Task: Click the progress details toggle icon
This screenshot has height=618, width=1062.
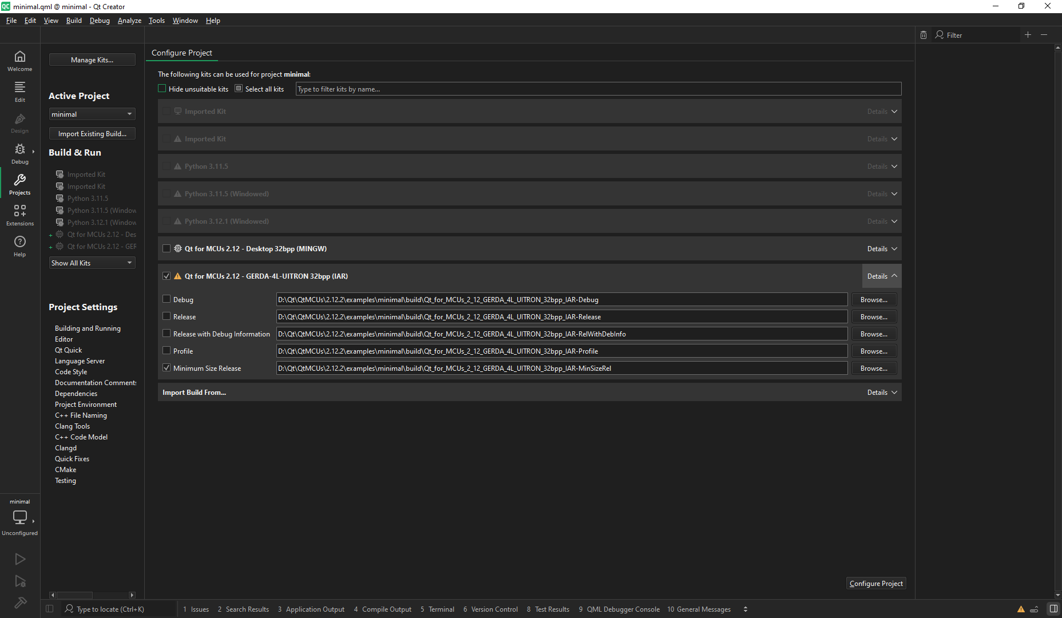Action: tap(1035, 609)
